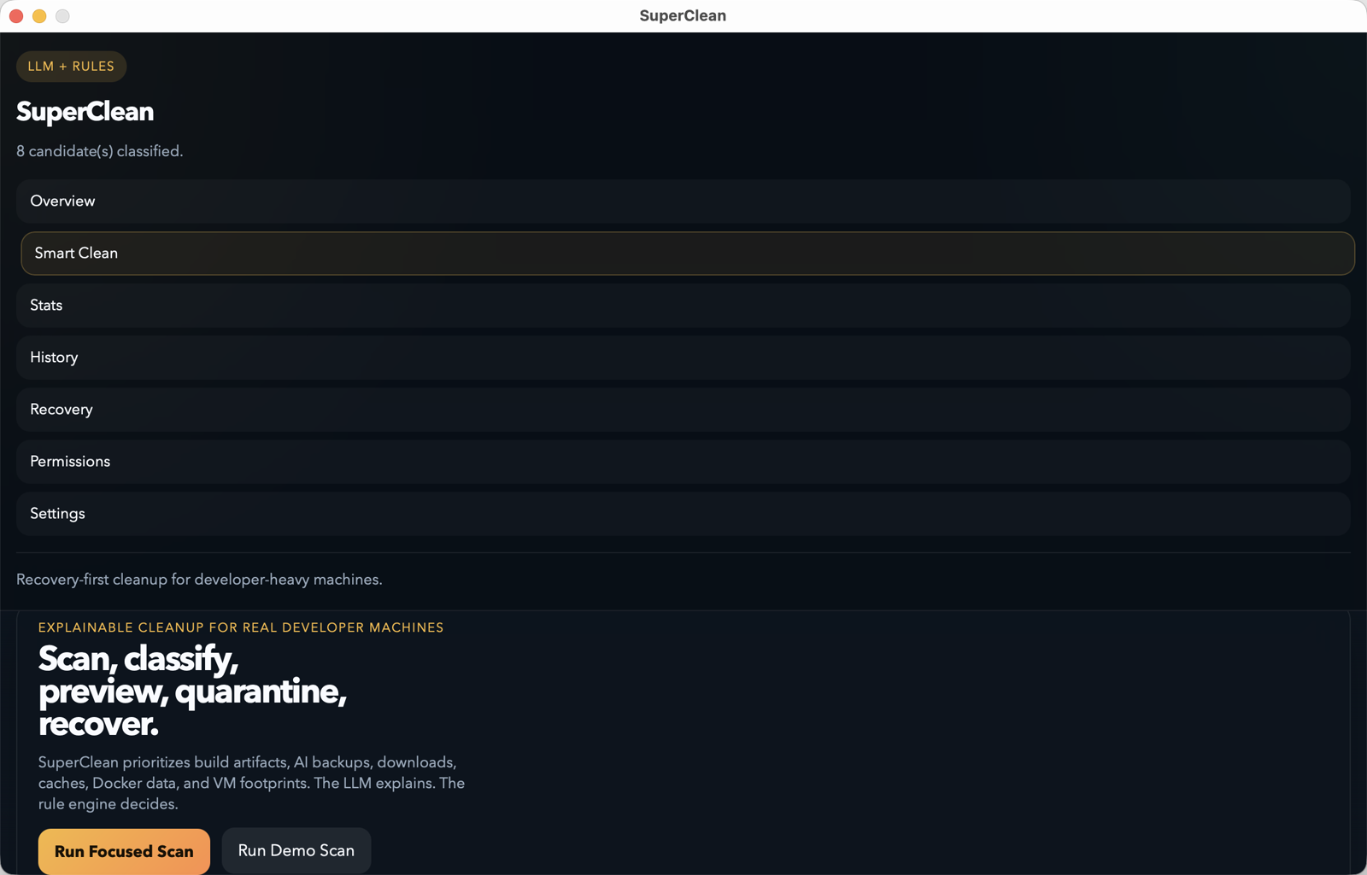The width and height of the screenshot is (1367, 875).
Task: Click the "Scan, classify, preview" hero headline
Action: coord(192,691)
